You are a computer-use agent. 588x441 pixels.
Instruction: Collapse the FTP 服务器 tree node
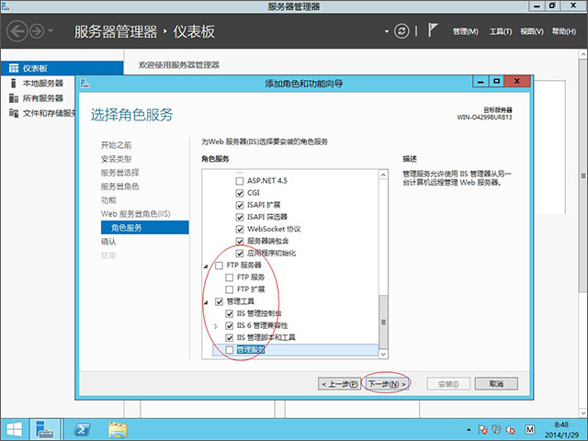click(206, 266)
